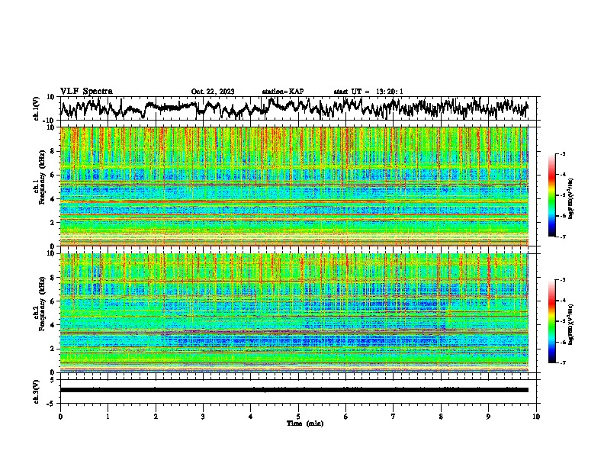604x467 pixels.
Task: Select the "start UT = 13:20:1" text
Action: (x=368, y=92)
